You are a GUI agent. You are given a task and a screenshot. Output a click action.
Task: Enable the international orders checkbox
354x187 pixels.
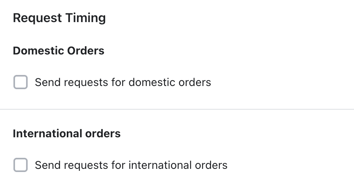pyautogui.click(x=21, y=165)
